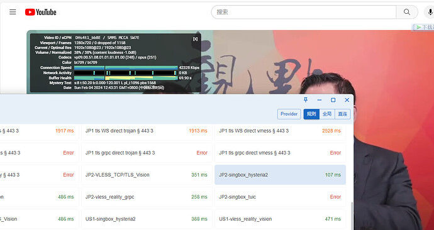Test latency showing 2528 ms
Image resolution: width=434 pixels, height=230 pixels.
coord(331,131)
